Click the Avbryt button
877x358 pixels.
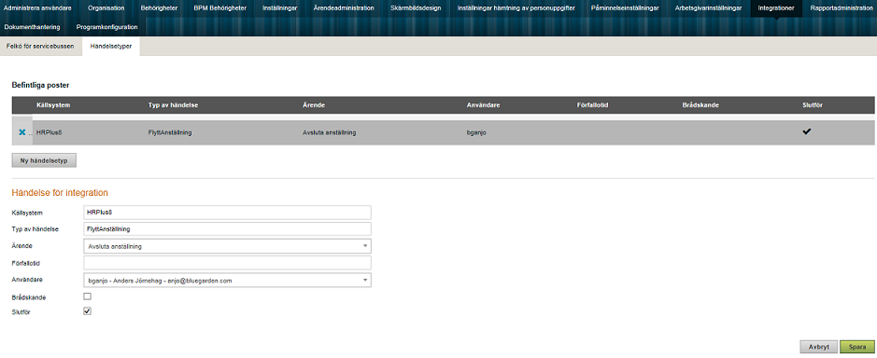pyautogui.click(x=819, y=346)
